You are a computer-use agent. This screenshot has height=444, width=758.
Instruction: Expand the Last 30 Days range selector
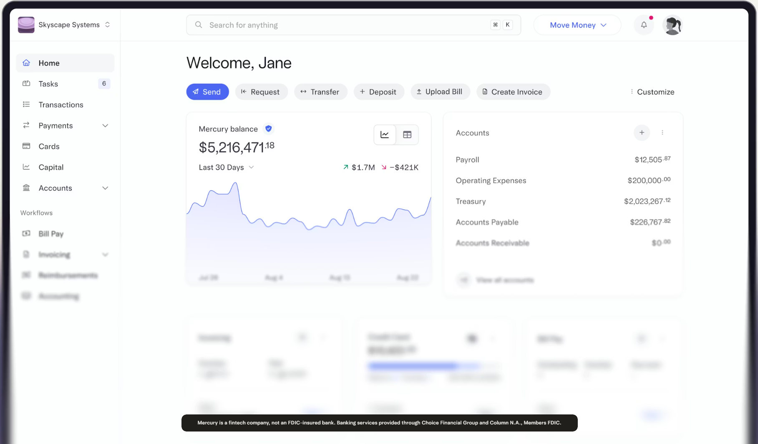coord(227,167)
